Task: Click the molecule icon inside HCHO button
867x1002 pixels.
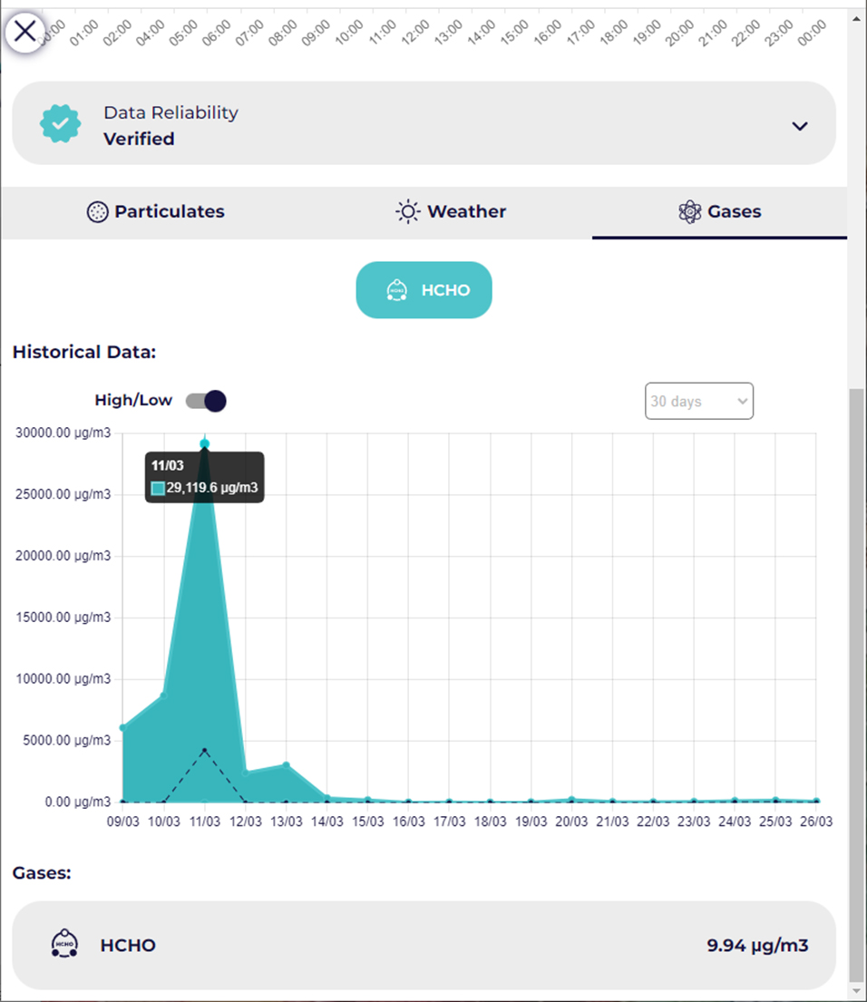Action: click(x=396, y=290)
